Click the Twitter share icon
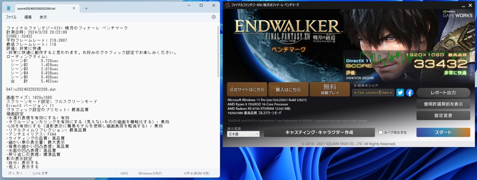477x180 pixels. (400, 93)
